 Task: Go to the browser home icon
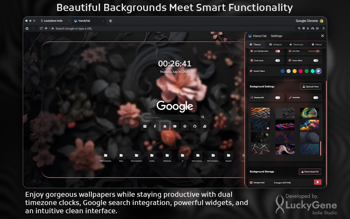pos(46,28)
